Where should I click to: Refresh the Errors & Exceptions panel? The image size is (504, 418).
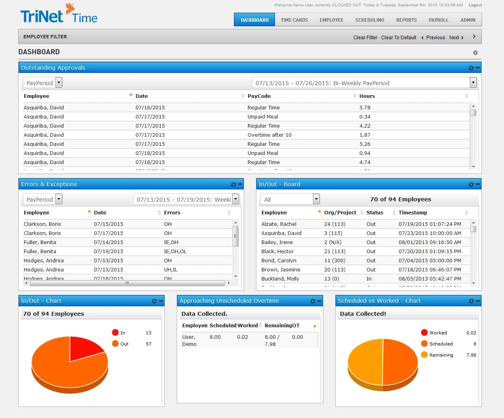coord(233,184)
